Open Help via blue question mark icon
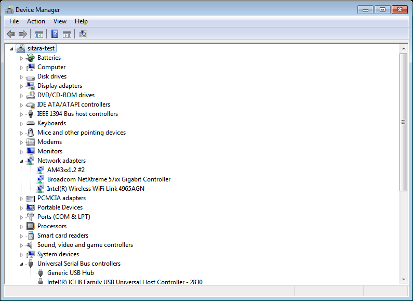 [x=55, y=34]
